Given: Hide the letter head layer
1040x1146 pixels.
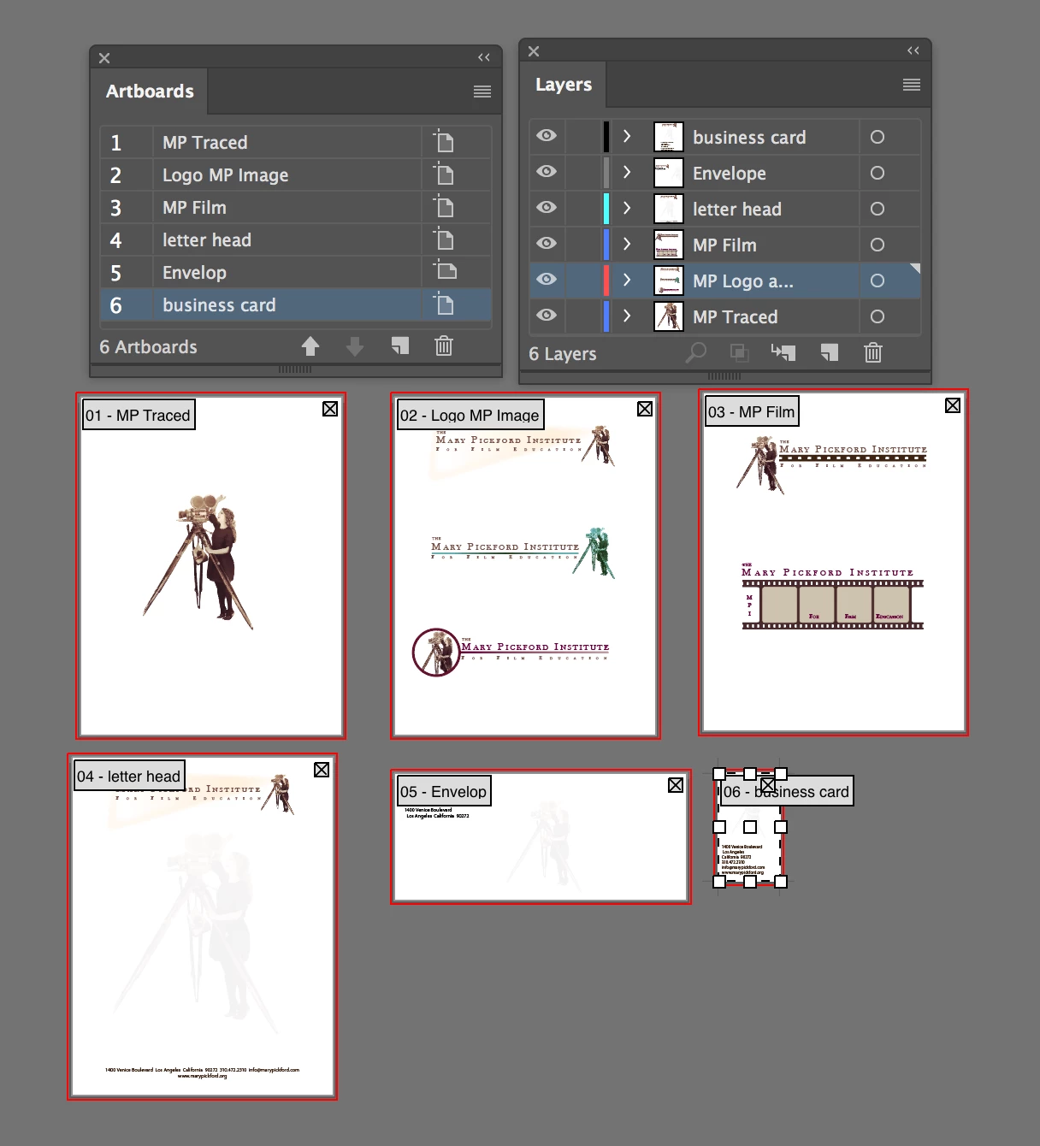Looking at the screenshot, I should point(547,208).
